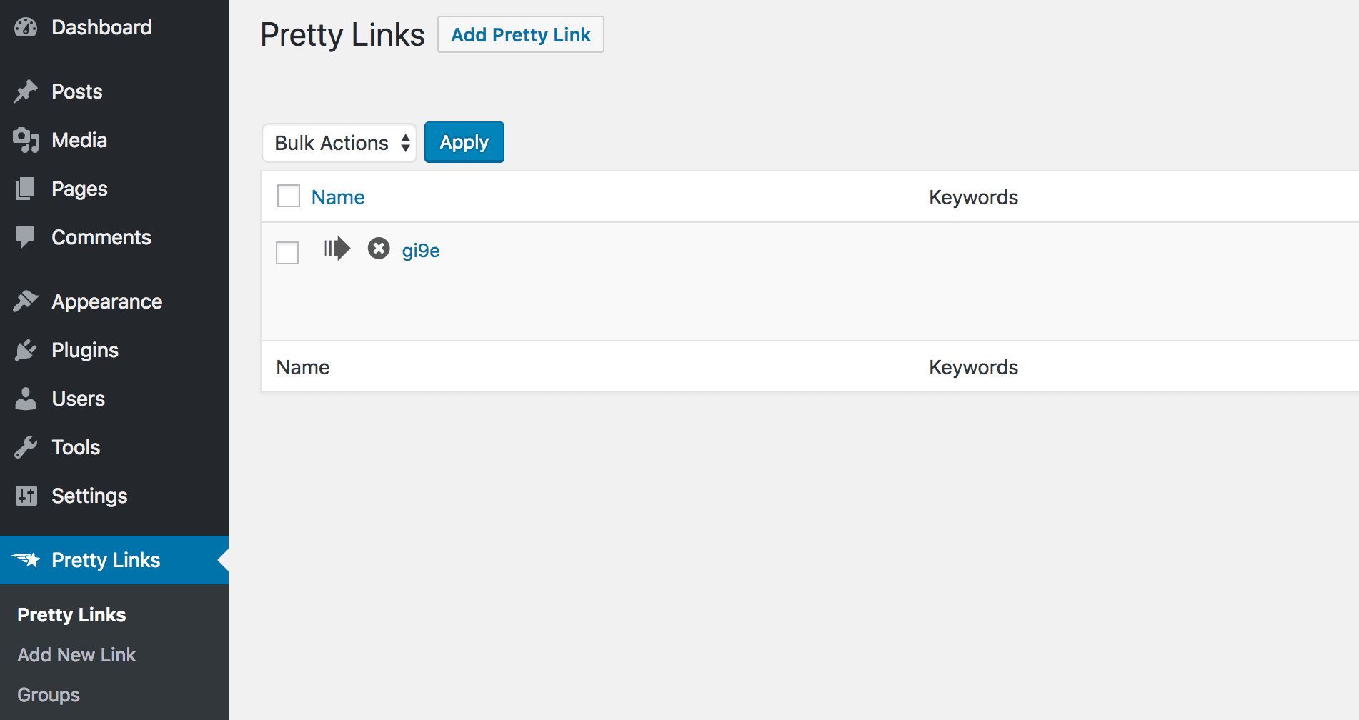
Task: Click the Pretty Links star icon
Action: tap(26, 559)
